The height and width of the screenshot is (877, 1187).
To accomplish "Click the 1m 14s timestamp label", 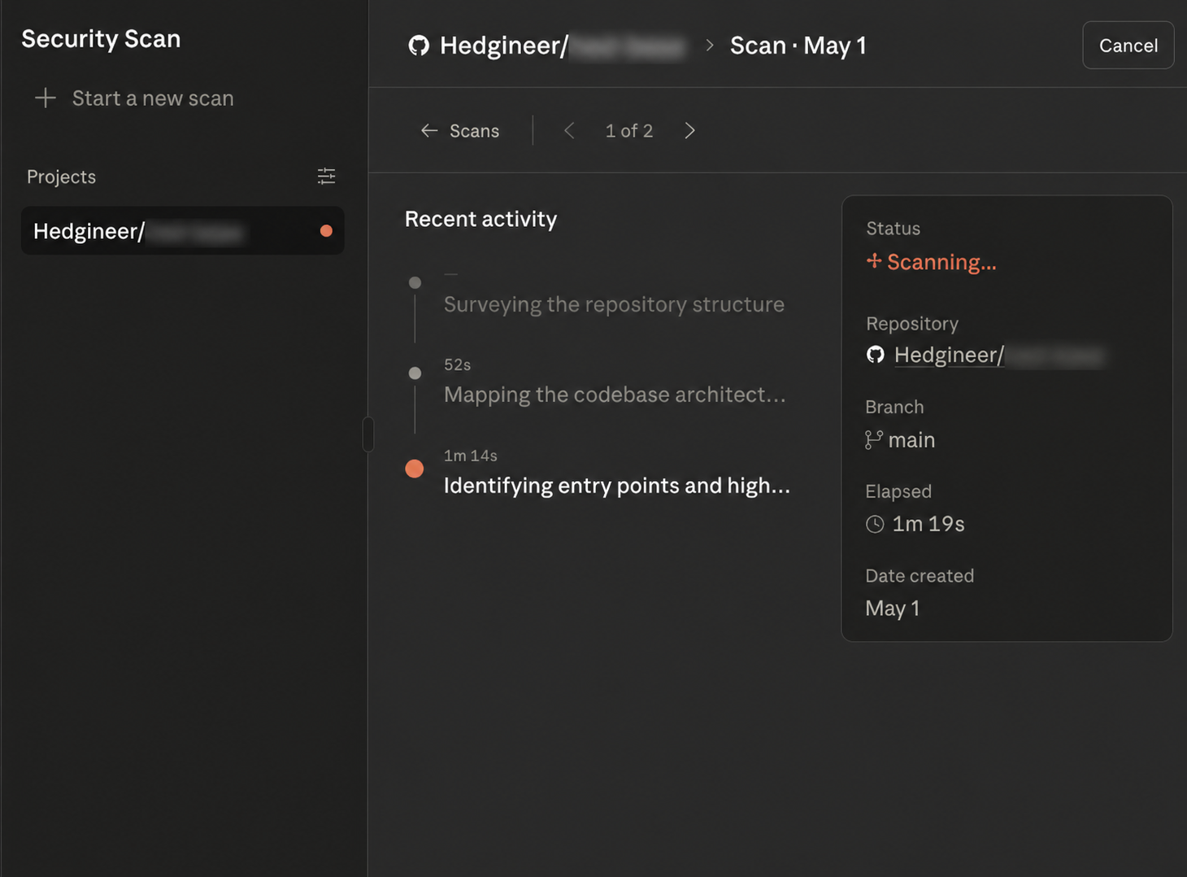I will (471, 456).
